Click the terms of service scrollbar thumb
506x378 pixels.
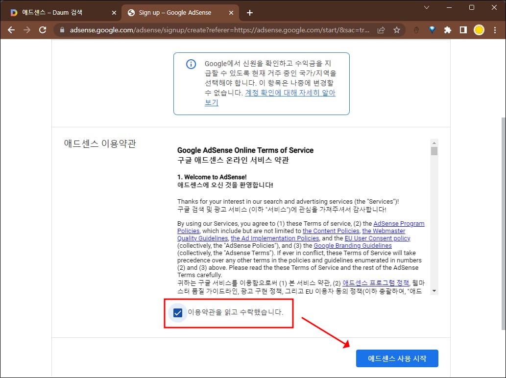[x=434, y=151]
